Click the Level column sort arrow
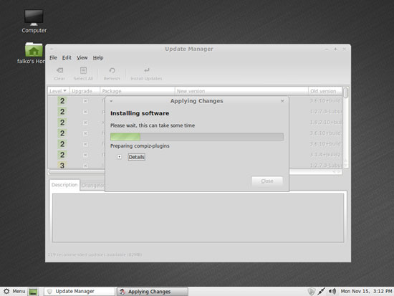The height and width of the screenshot is (296, 394). [65, 91]
